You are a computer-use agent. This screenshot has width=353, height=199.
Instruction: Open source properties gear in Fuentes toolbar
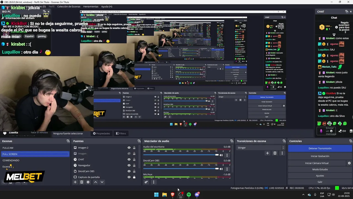point(88,182)
